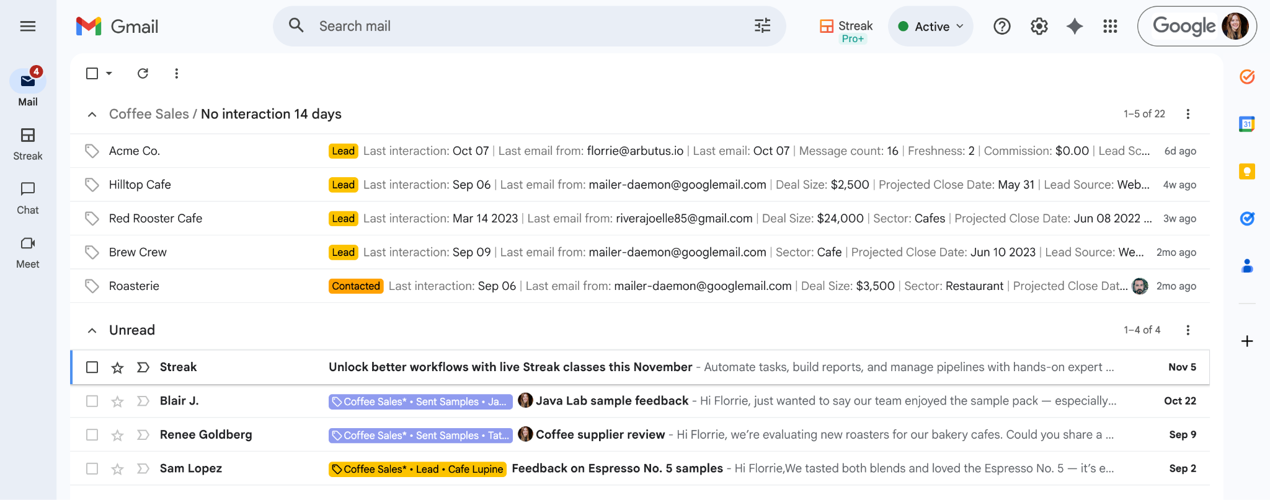Refresh the inbox
Screen dimensions: 1270x500
143,73
